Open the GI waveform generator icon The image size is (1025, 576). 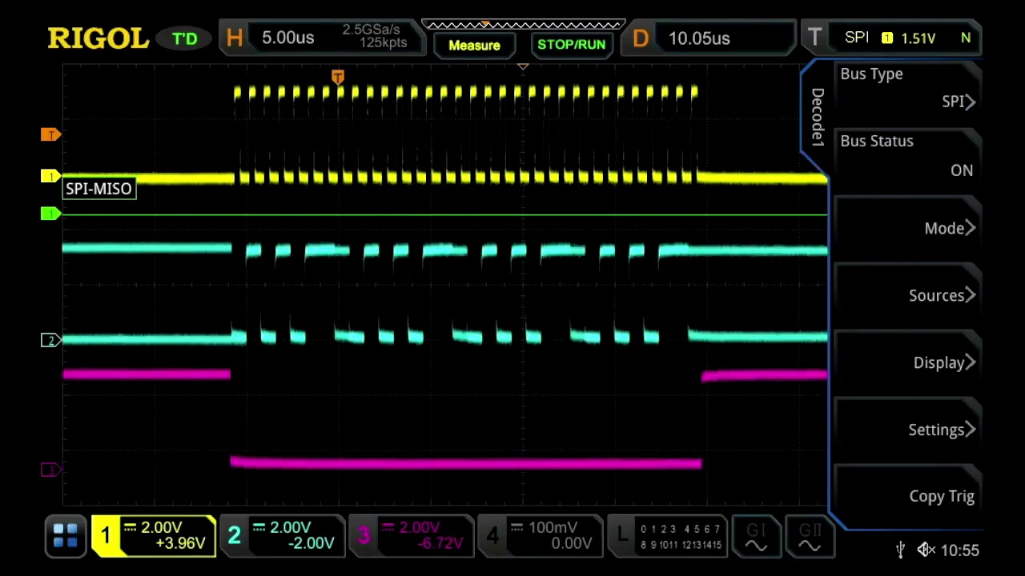click(x=756, y=537)
